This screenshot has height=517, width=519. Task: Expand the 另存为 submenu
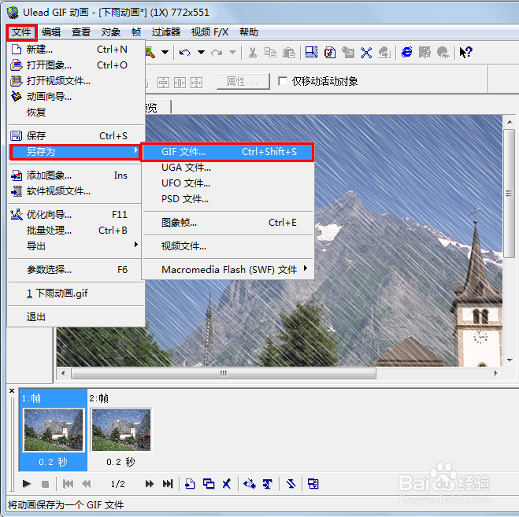click(76, 152)
